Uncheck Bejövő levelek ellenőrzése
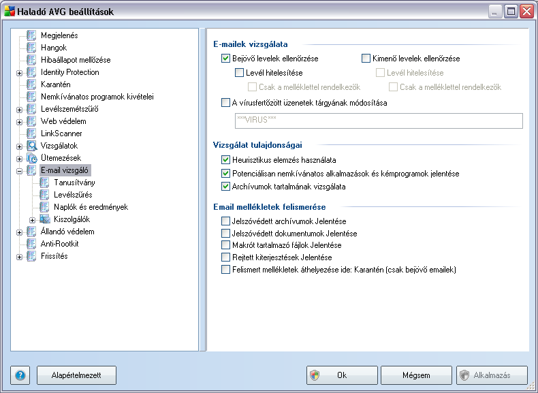This screenshot has height=393, width=538. pos(225,59)
